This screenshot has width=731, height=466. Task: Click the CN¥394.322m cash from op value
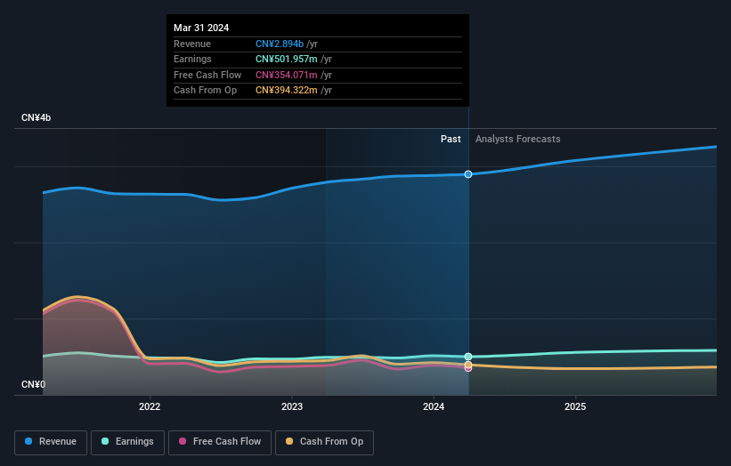coord(287,91)
